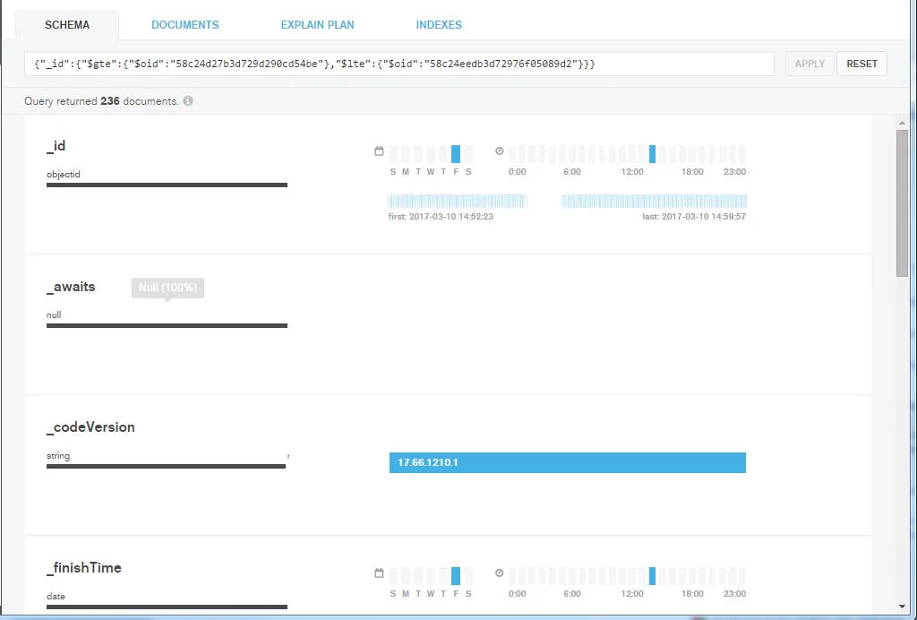Open the EXPLAIN PLAN tab

click(x=317, y=25)
